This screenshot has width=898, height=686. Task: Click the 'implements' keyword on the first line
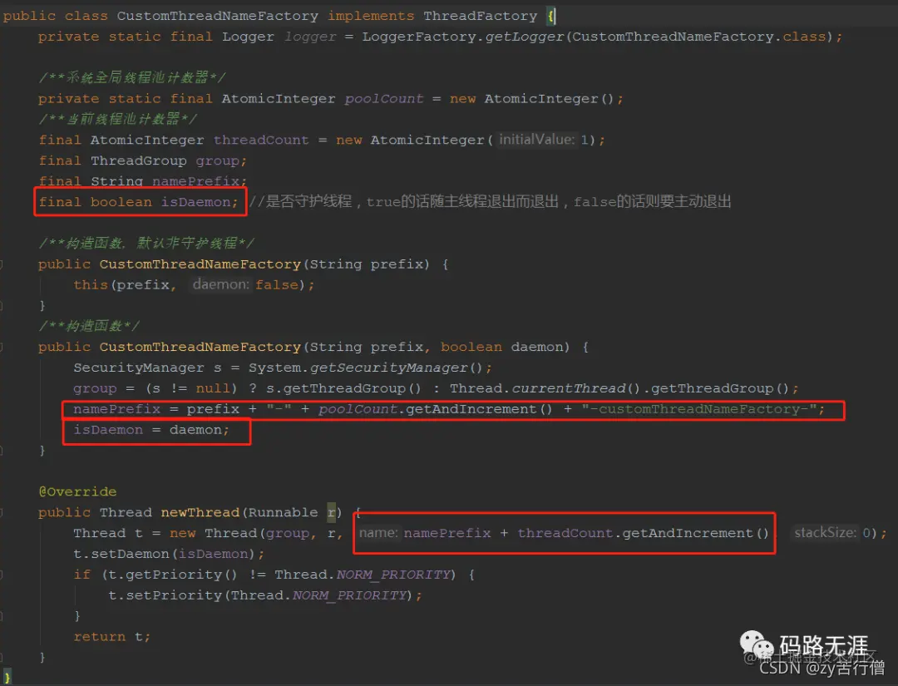coord(371,16)
